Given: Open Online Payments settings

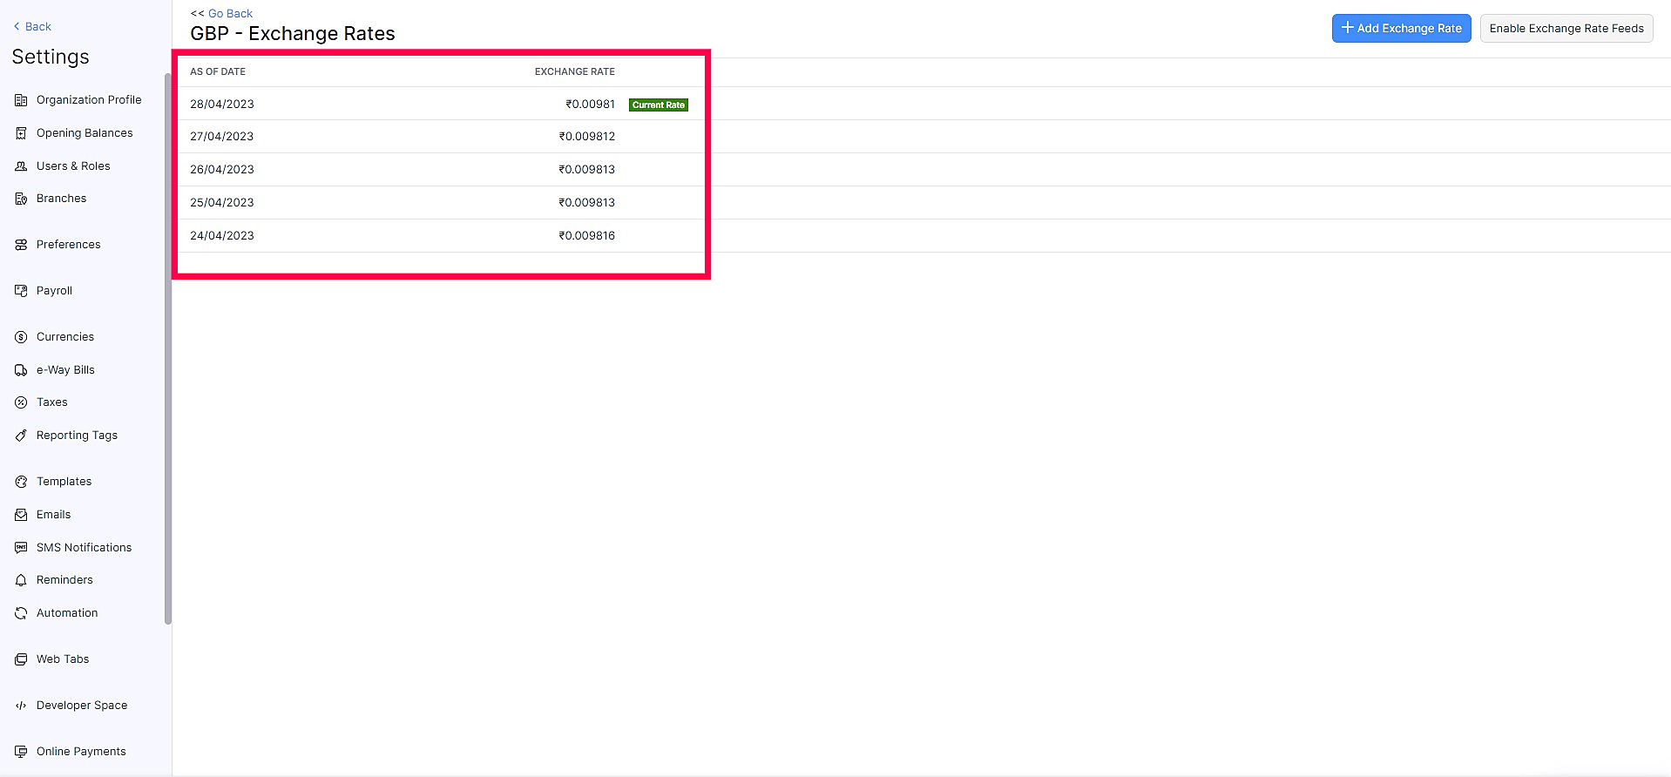Looking at the screenshot, I should coord(81,752).
